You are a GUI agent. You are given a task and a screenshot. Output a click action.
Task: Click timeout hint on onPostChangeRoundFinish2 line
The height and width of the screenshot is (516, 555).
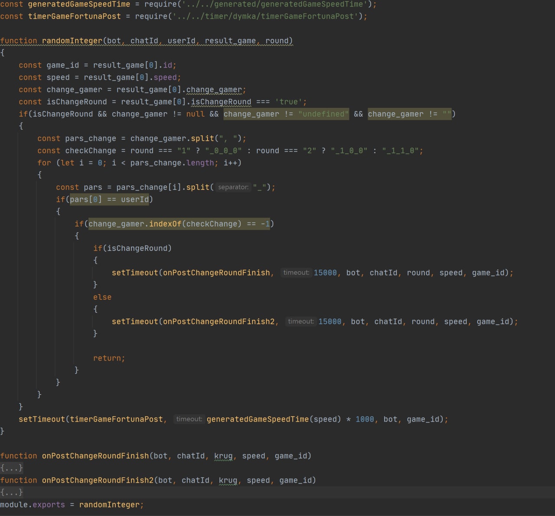(301, 321)
